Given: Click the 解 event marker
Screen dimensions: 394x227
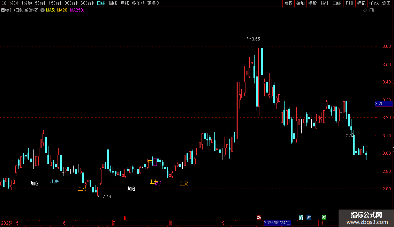Looking at the screenshot, I should pyautogui.click(x=301, y=218).
